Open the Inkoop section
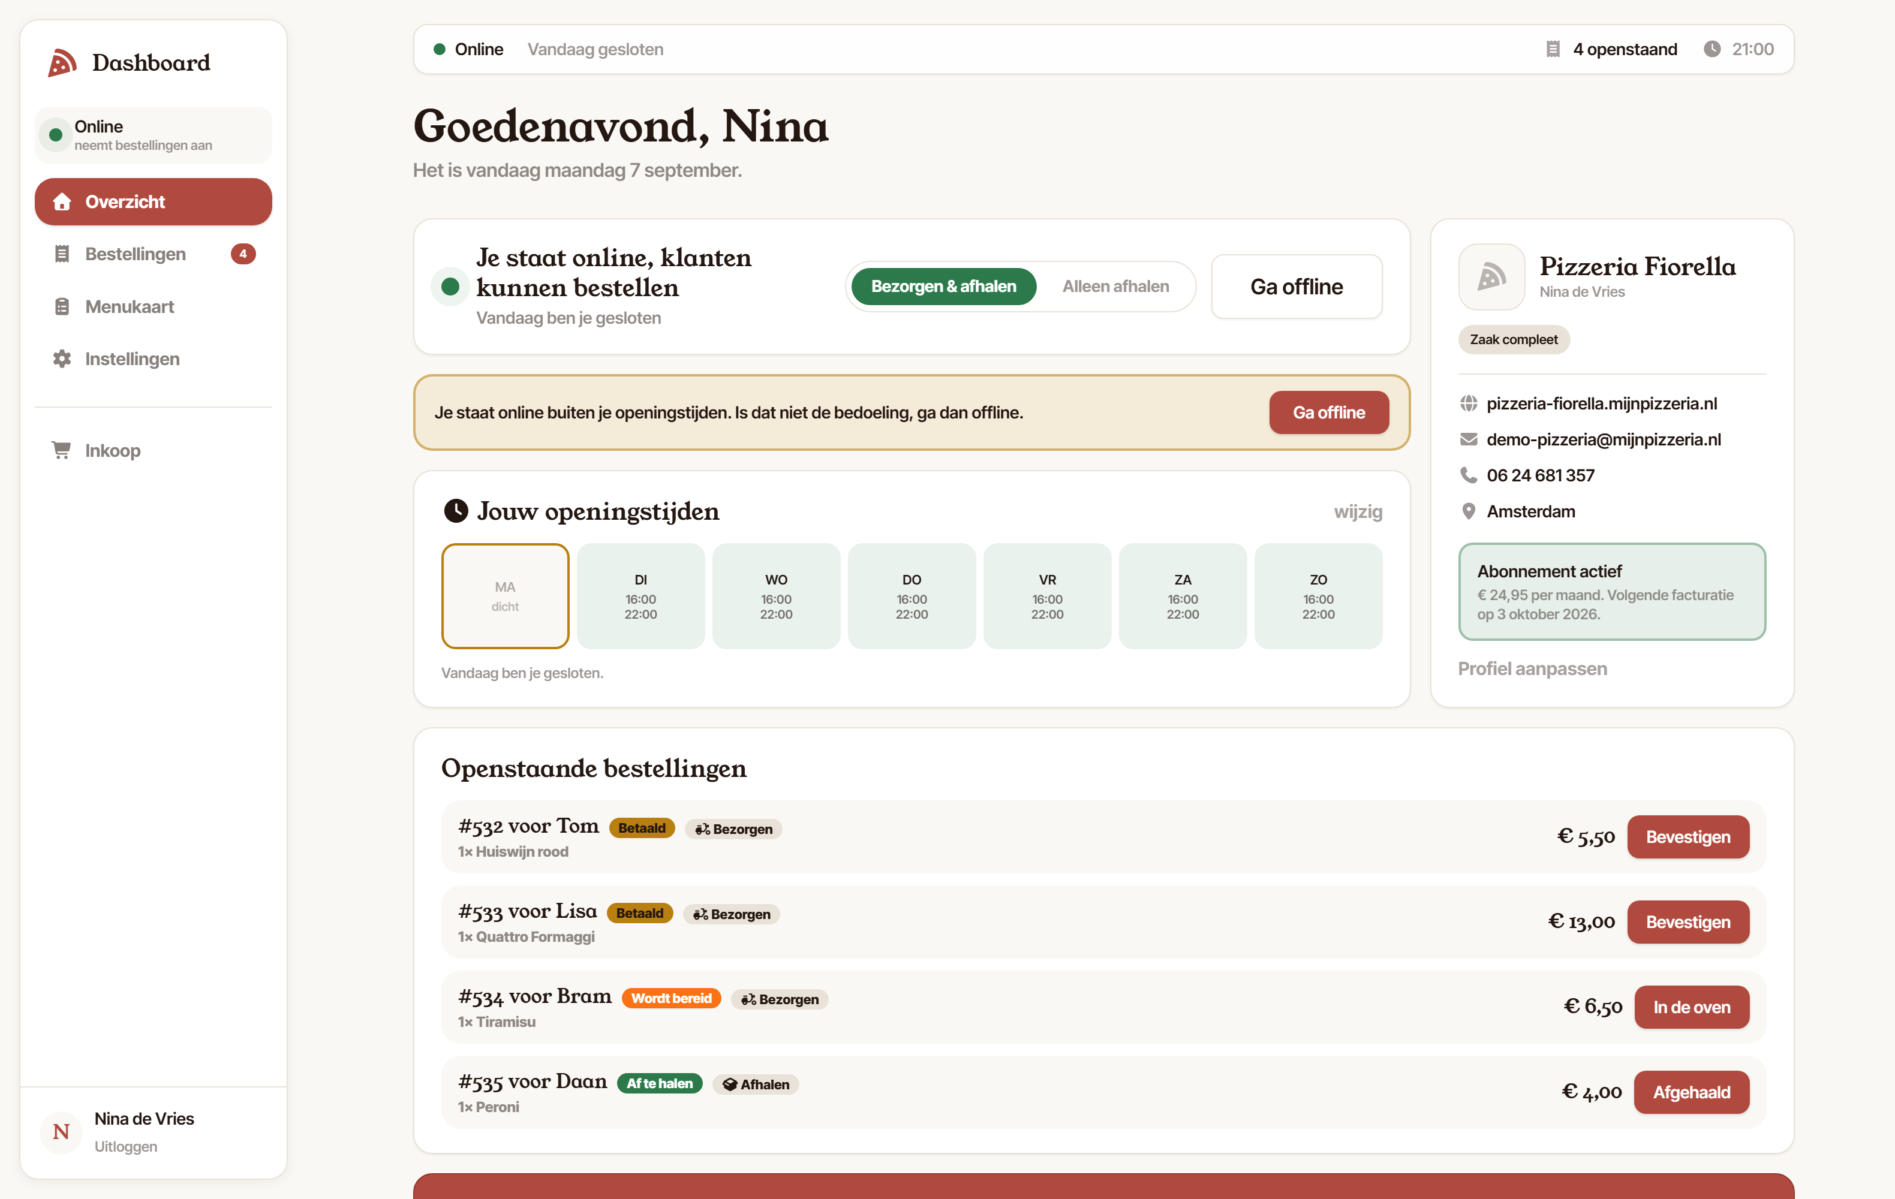Screen dimensions: 1895x1199 pyautogui.click(x=154, y=450)
